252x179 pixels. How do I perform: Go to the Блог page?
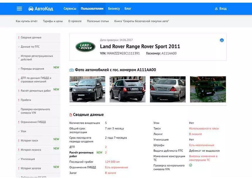[128, 9]
